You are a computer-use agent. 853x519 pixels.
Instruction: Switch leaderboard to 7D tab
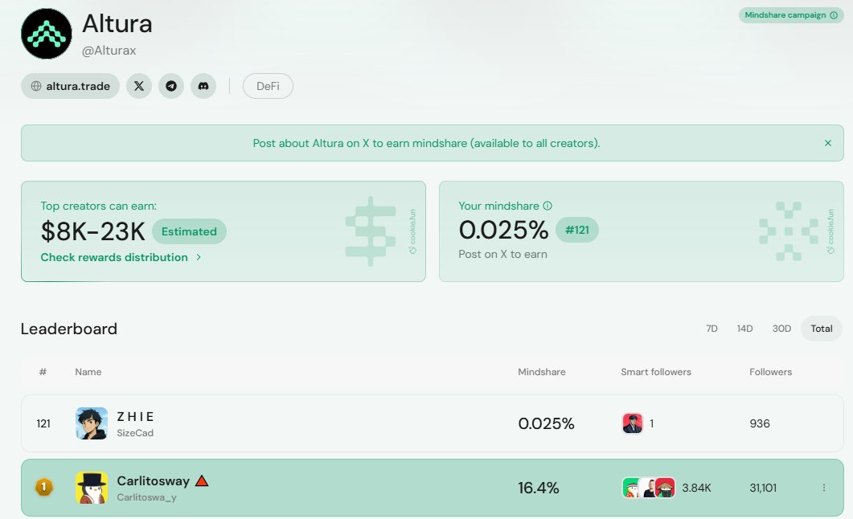[x=712, y=329]
